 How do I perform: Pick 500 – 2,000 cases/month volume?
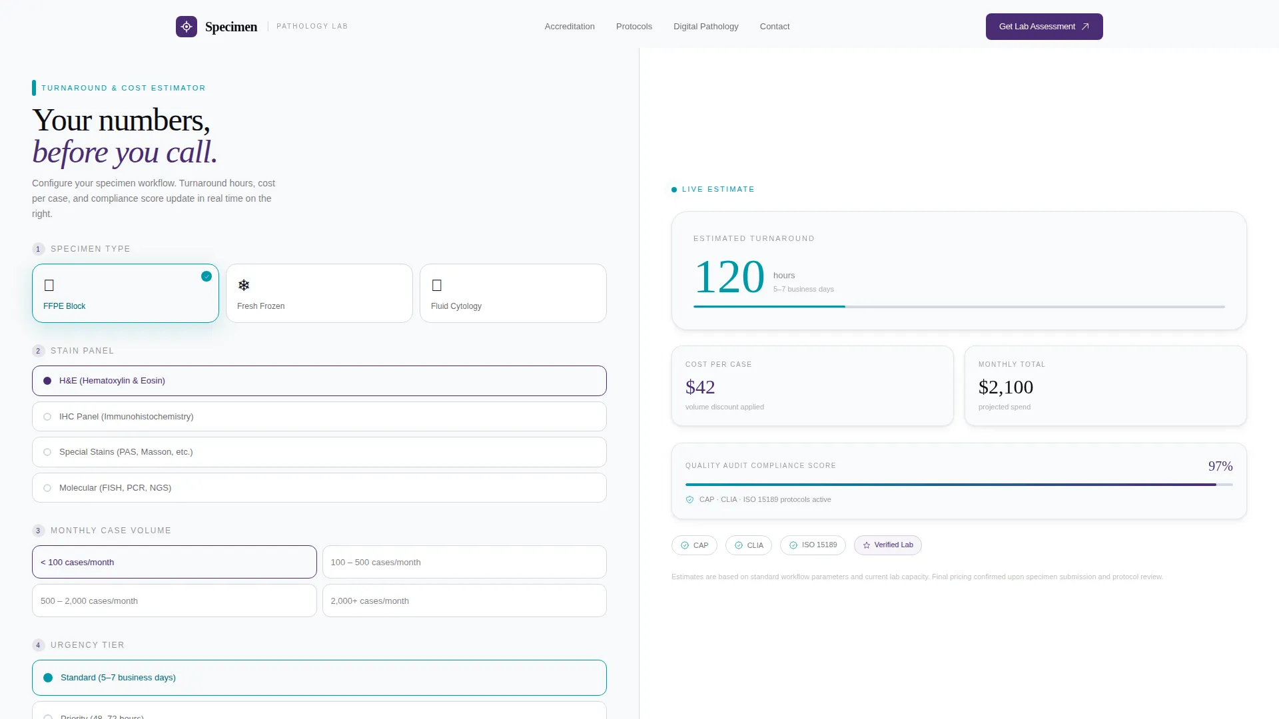(x=175, y=600)
